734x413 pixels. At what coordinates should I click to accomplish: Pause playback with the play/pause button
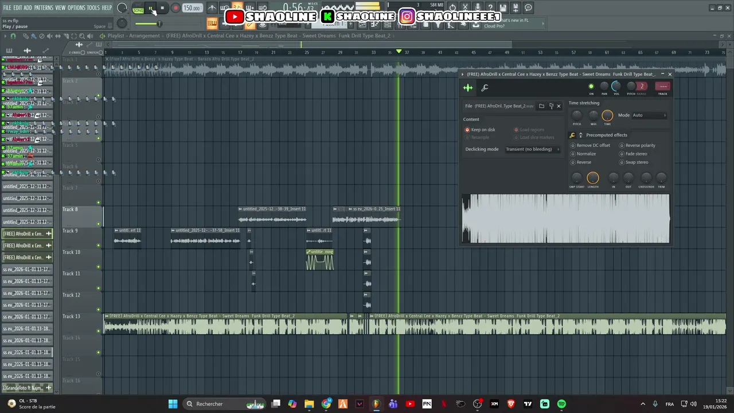pyautogui.click(x=151, y=8)
